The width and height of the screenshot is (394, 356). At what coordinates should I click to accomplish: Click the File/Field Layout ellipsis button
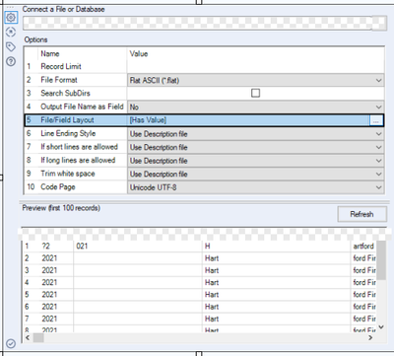pyautogui.click(x=376, y=120)
